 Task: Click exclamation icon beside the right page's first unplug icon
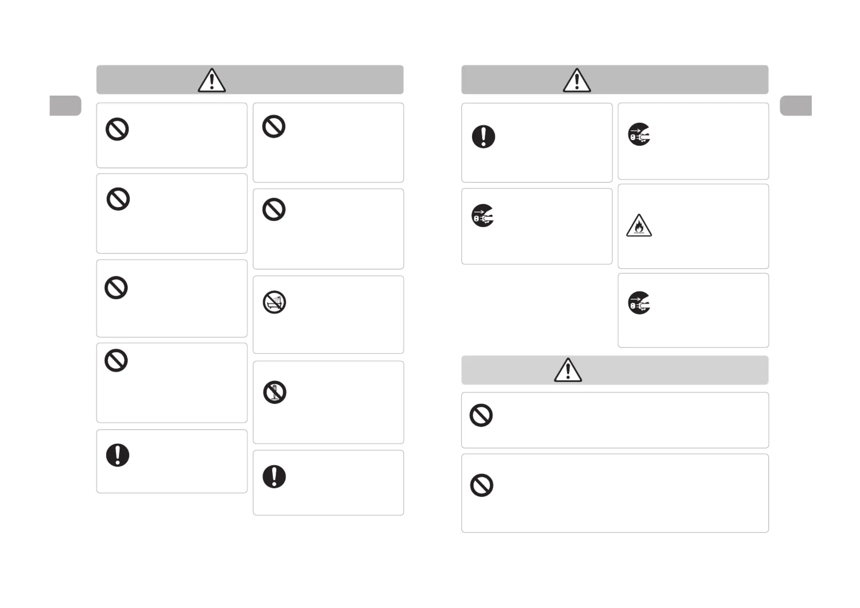[x=483, y=137]
